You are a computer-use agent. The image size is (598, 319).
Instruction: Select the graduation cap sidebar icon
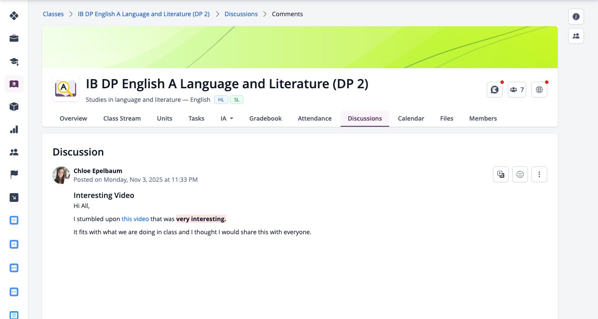coord(14,61)
